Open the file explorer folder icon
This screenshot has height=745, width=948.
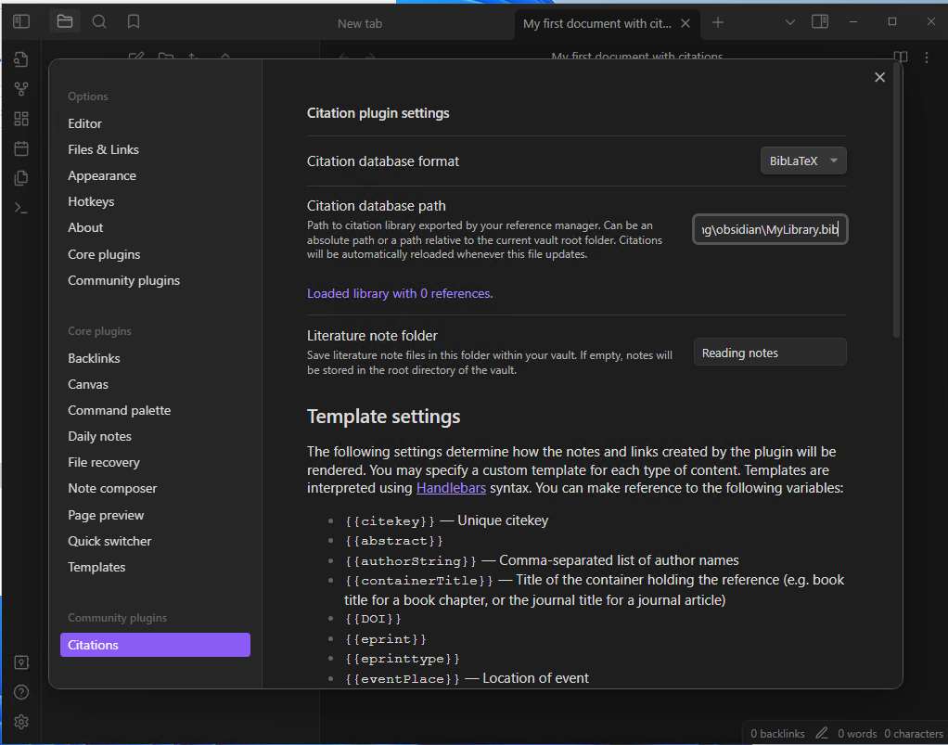tap(65, 21)
